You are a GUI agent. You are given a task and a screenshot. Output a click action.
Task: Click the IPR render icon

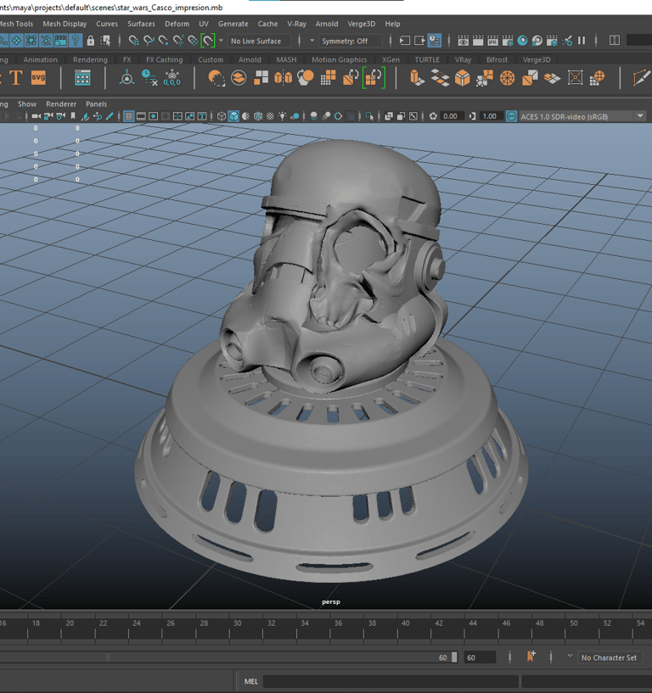pos(492,41)
